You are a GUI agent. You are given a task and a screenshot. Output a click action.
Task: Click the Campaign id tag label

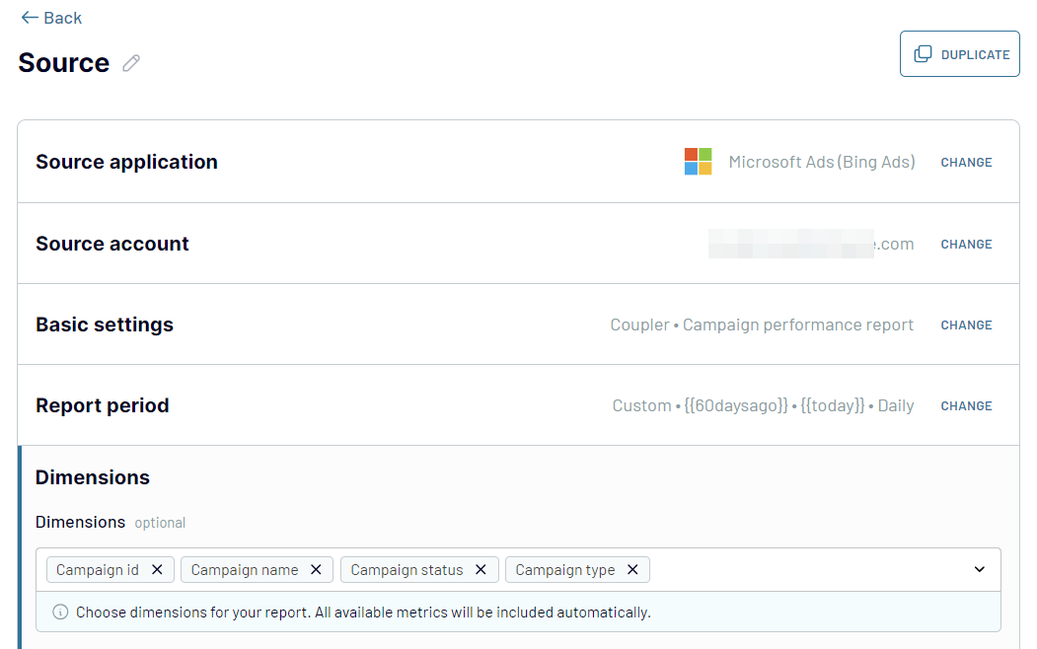coord(98,570)
